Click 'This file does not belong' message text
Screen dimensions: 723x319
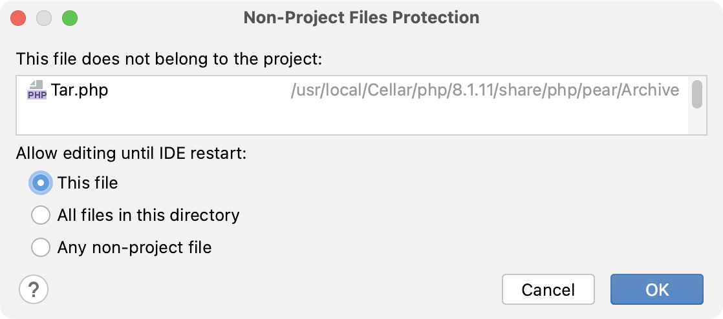point(169,59)
